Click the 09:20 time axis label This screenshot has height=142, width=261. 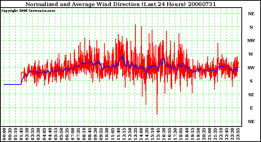click(95, 134)
